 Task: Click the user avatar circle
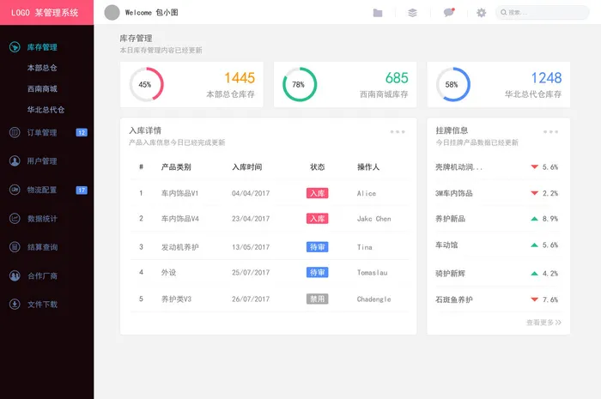click(112, 13)
